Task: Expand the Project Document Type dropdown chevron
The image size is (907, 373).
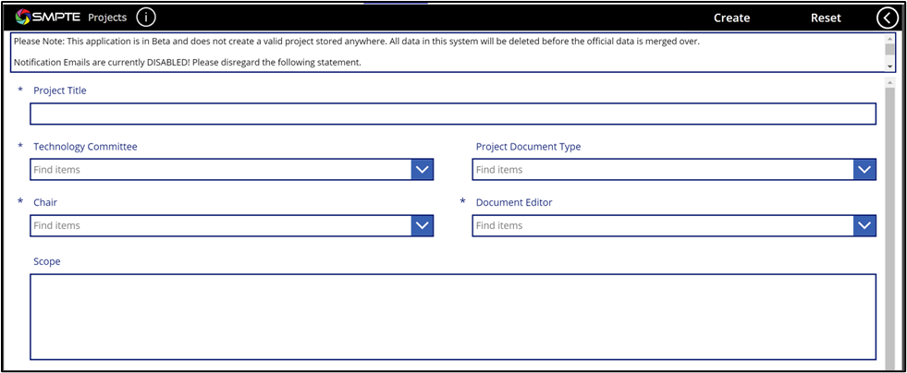Action: (864, 170)
